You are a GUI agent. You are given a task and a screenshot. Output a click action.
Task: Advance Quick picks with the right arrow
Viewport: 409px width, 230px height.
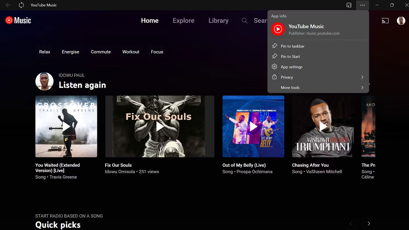pos(369,223)
